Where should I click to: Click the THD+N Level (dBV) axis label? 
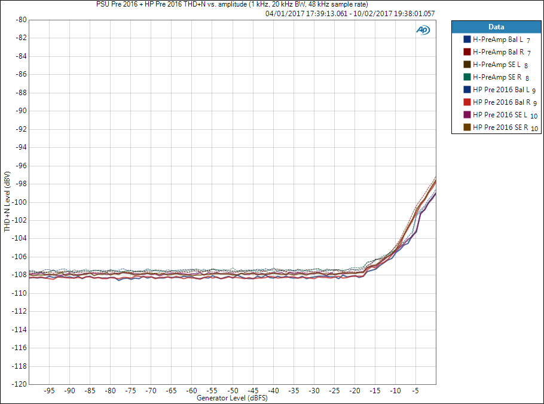click(x=7, y=202)
